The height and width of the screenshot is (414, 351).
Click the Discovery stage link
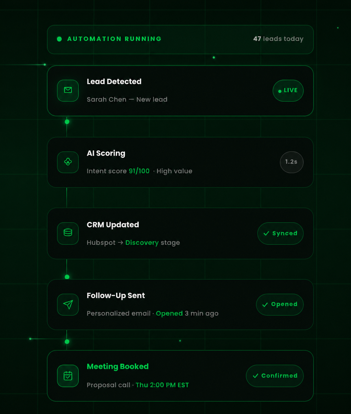coord(142,243)
